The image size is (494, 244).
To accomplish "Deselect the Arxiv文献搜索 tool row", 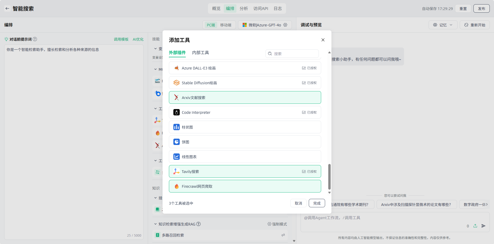I will [245, 97].
